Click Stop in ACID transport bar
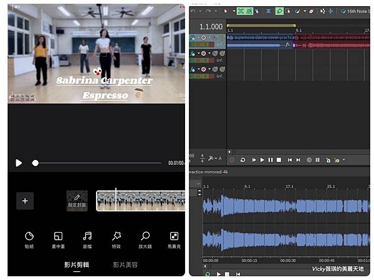Screen dimensions: 374x280 [x=279, y=160]
